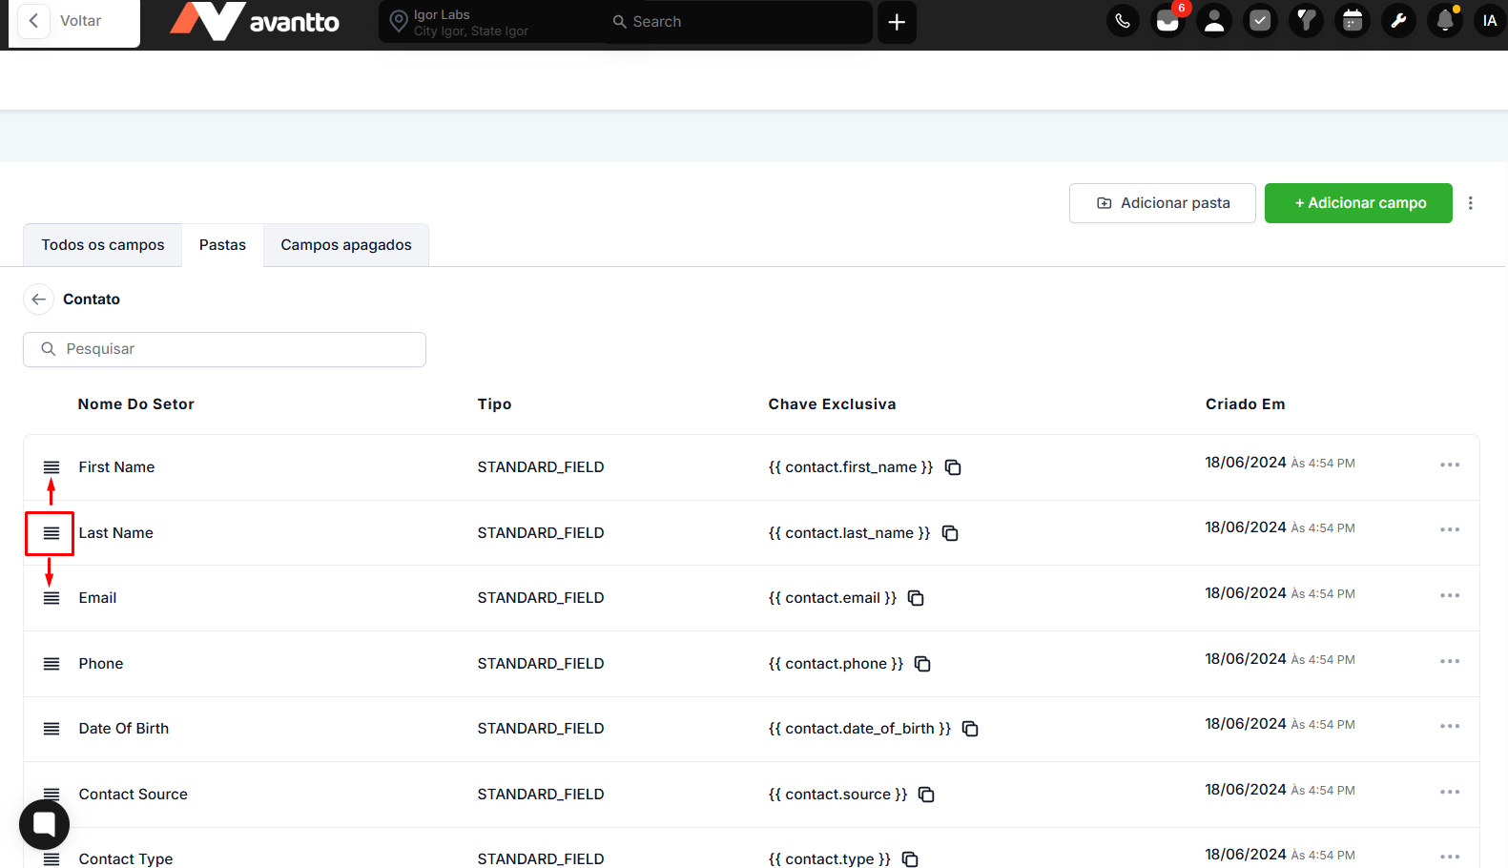The width and height of the screenshot is (1508, 868).
Task: Click the green Adicionar campo button
Action: coord(1358,203)
